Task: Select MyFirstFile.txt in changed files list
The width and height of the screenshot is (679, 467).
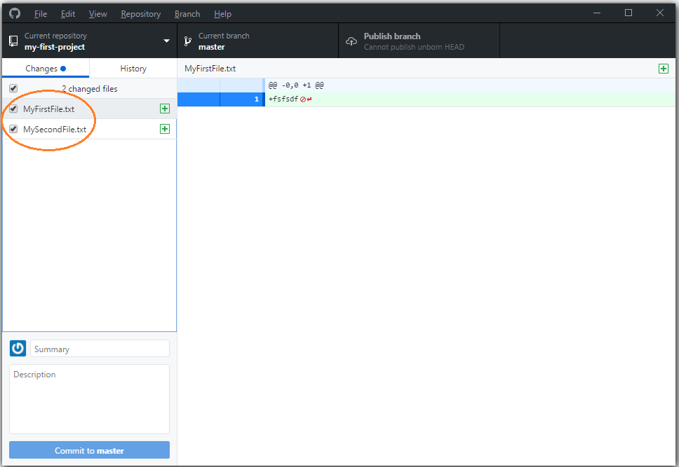Action: pos(89,109)
